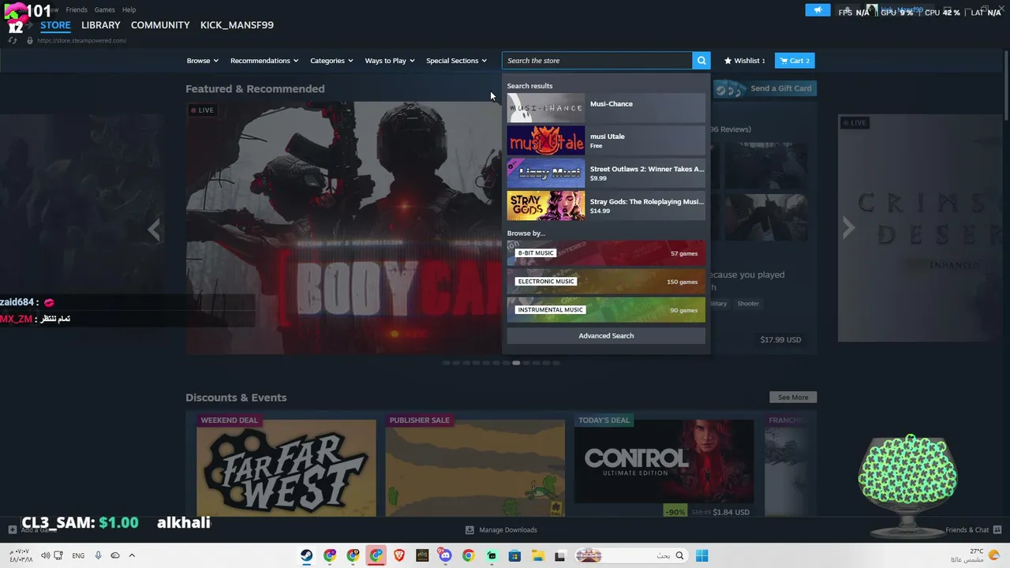Image resolution: width=1010 pixels, height=568 pixels.
Task: Click the blue announcements megaphone button
Action: point(817,10)
